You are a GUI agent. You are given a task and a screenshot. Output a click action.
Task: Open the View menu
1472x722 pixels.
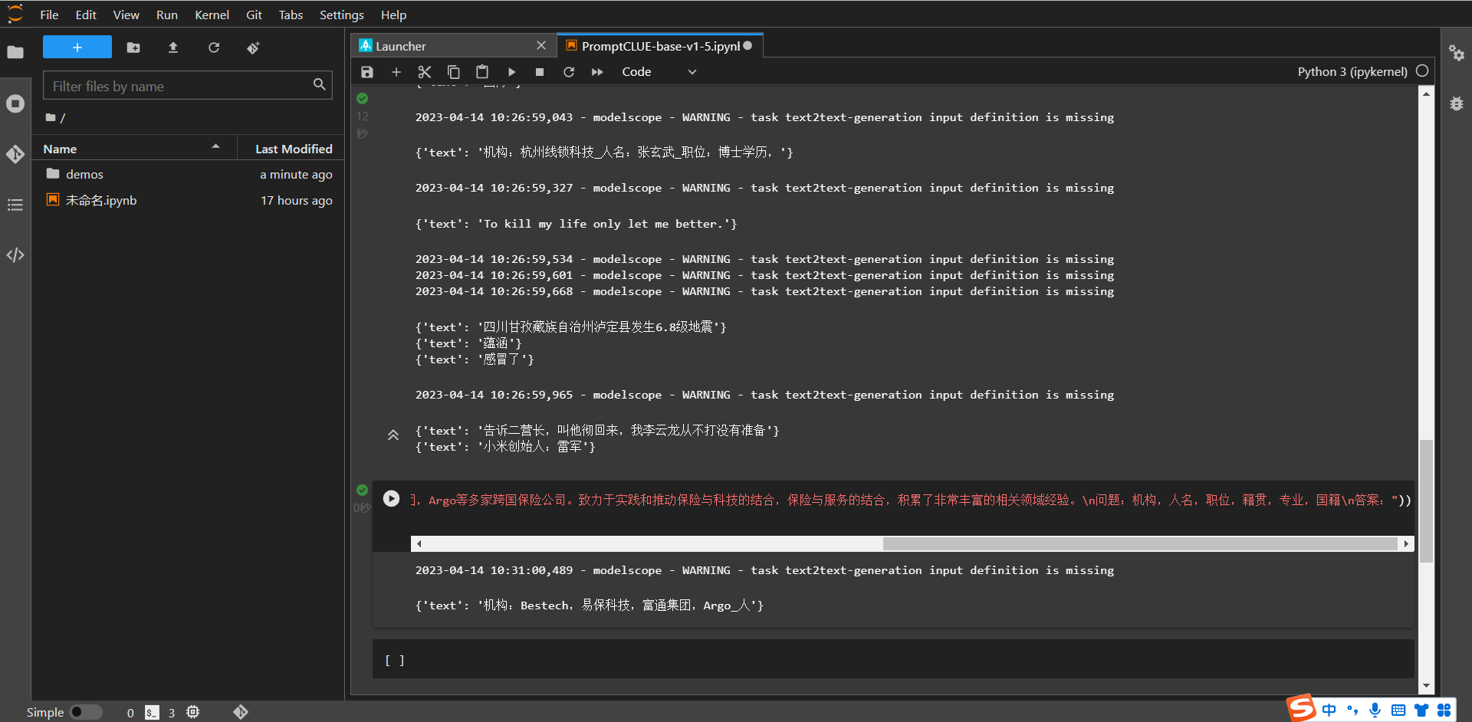[127, 15]
